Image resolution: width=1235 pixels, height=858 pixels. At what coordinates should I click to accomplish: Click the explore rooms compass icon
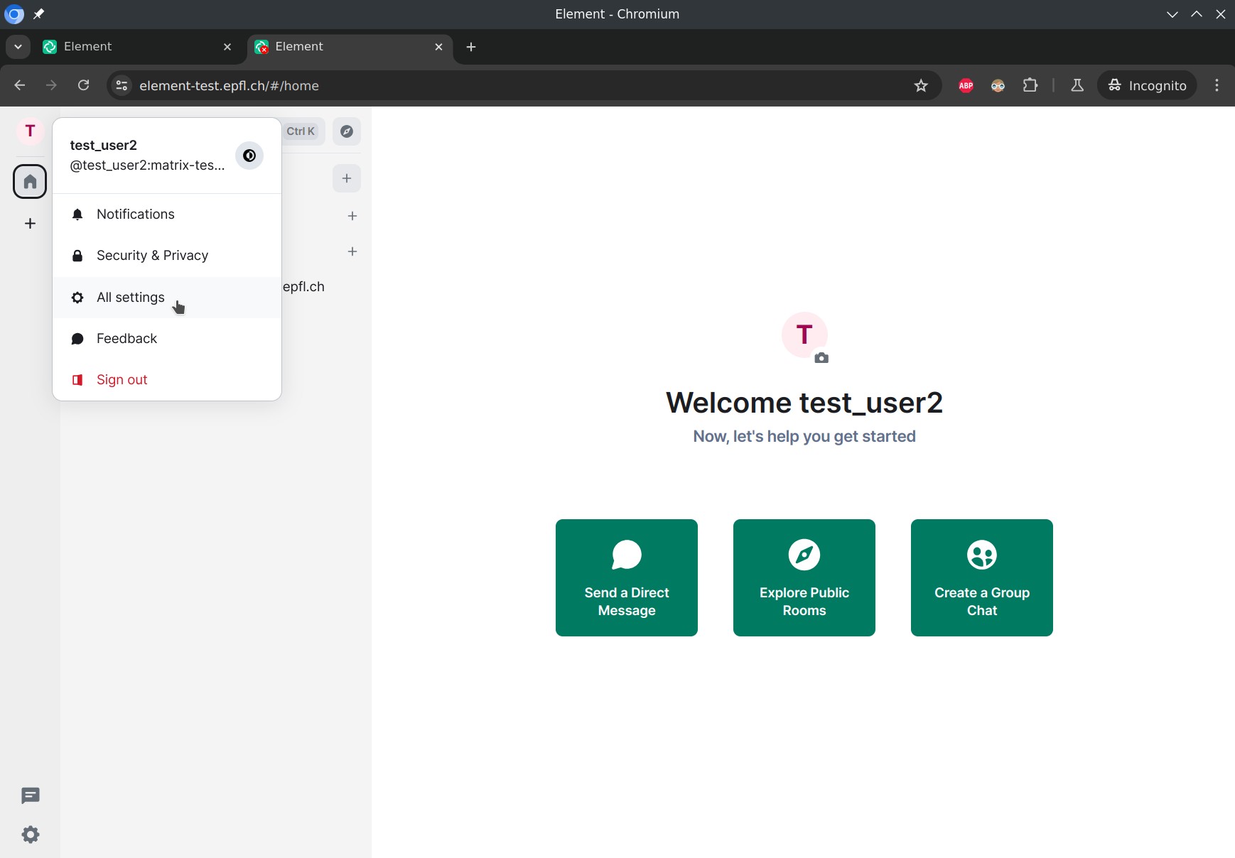coord(347,131)
